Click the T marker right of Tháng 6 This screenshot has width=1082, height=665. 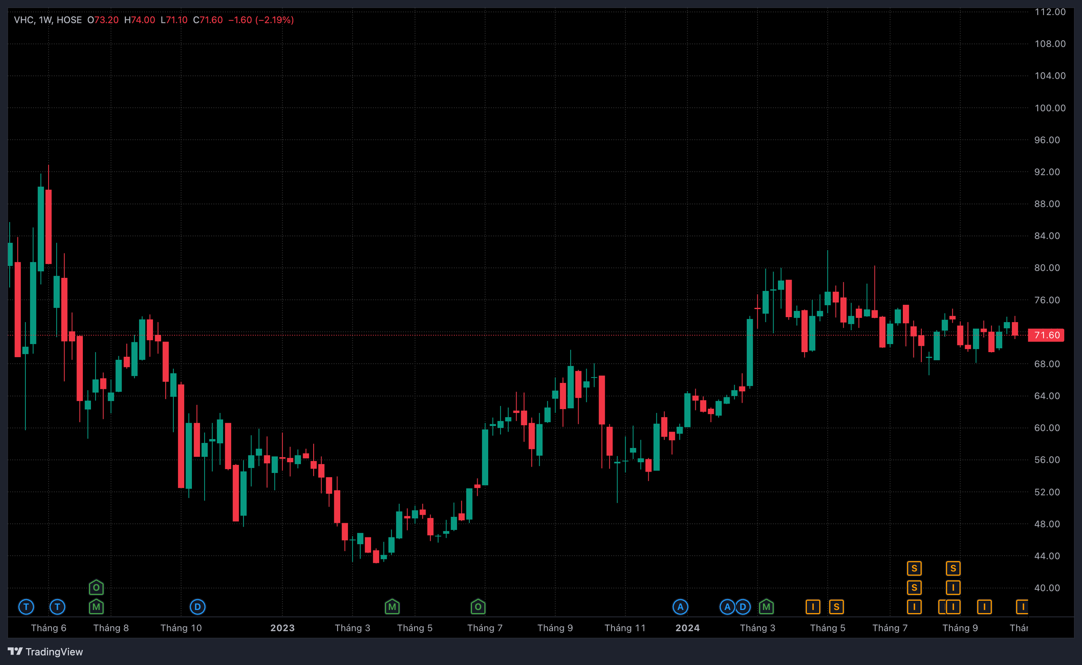[57, 607]
